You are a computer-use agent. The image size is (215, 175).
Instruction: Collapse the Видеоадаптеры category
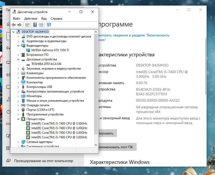point(18,46)
